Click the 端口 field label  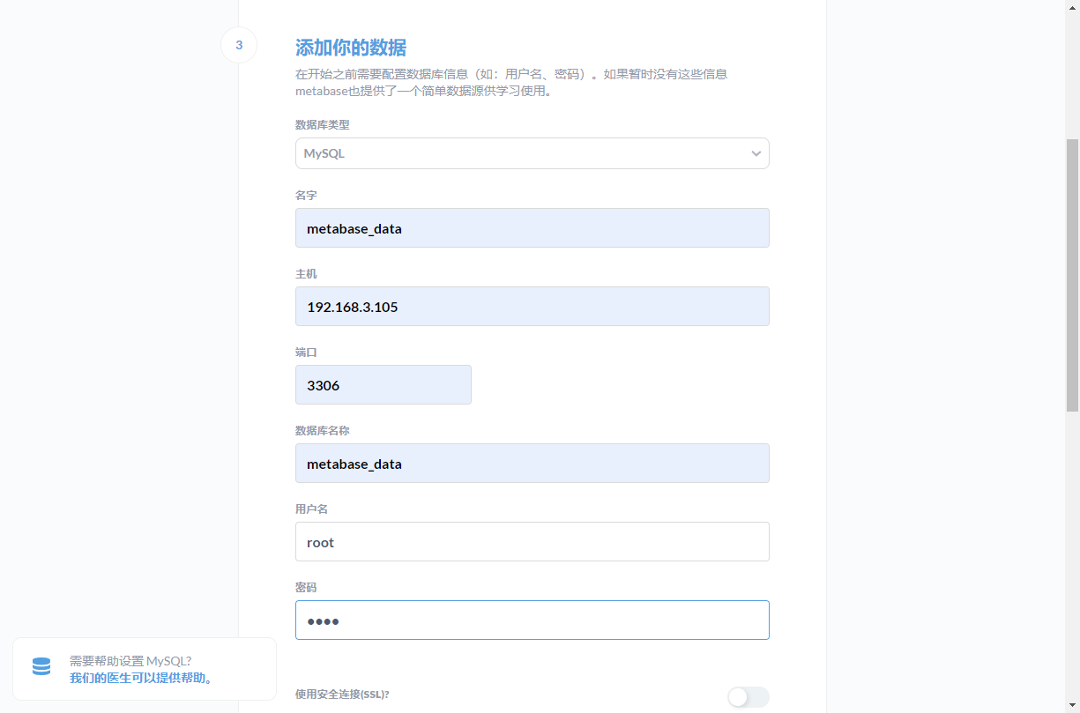point(306,352)
